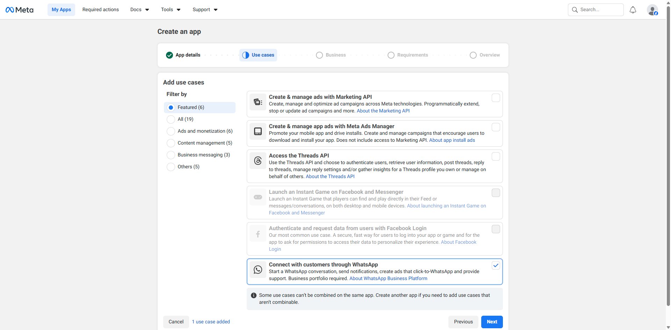The height and width of the screenshot is (330, 671).
Task: Select Business messaging (3) filter
Action: [x=200, y=155]
